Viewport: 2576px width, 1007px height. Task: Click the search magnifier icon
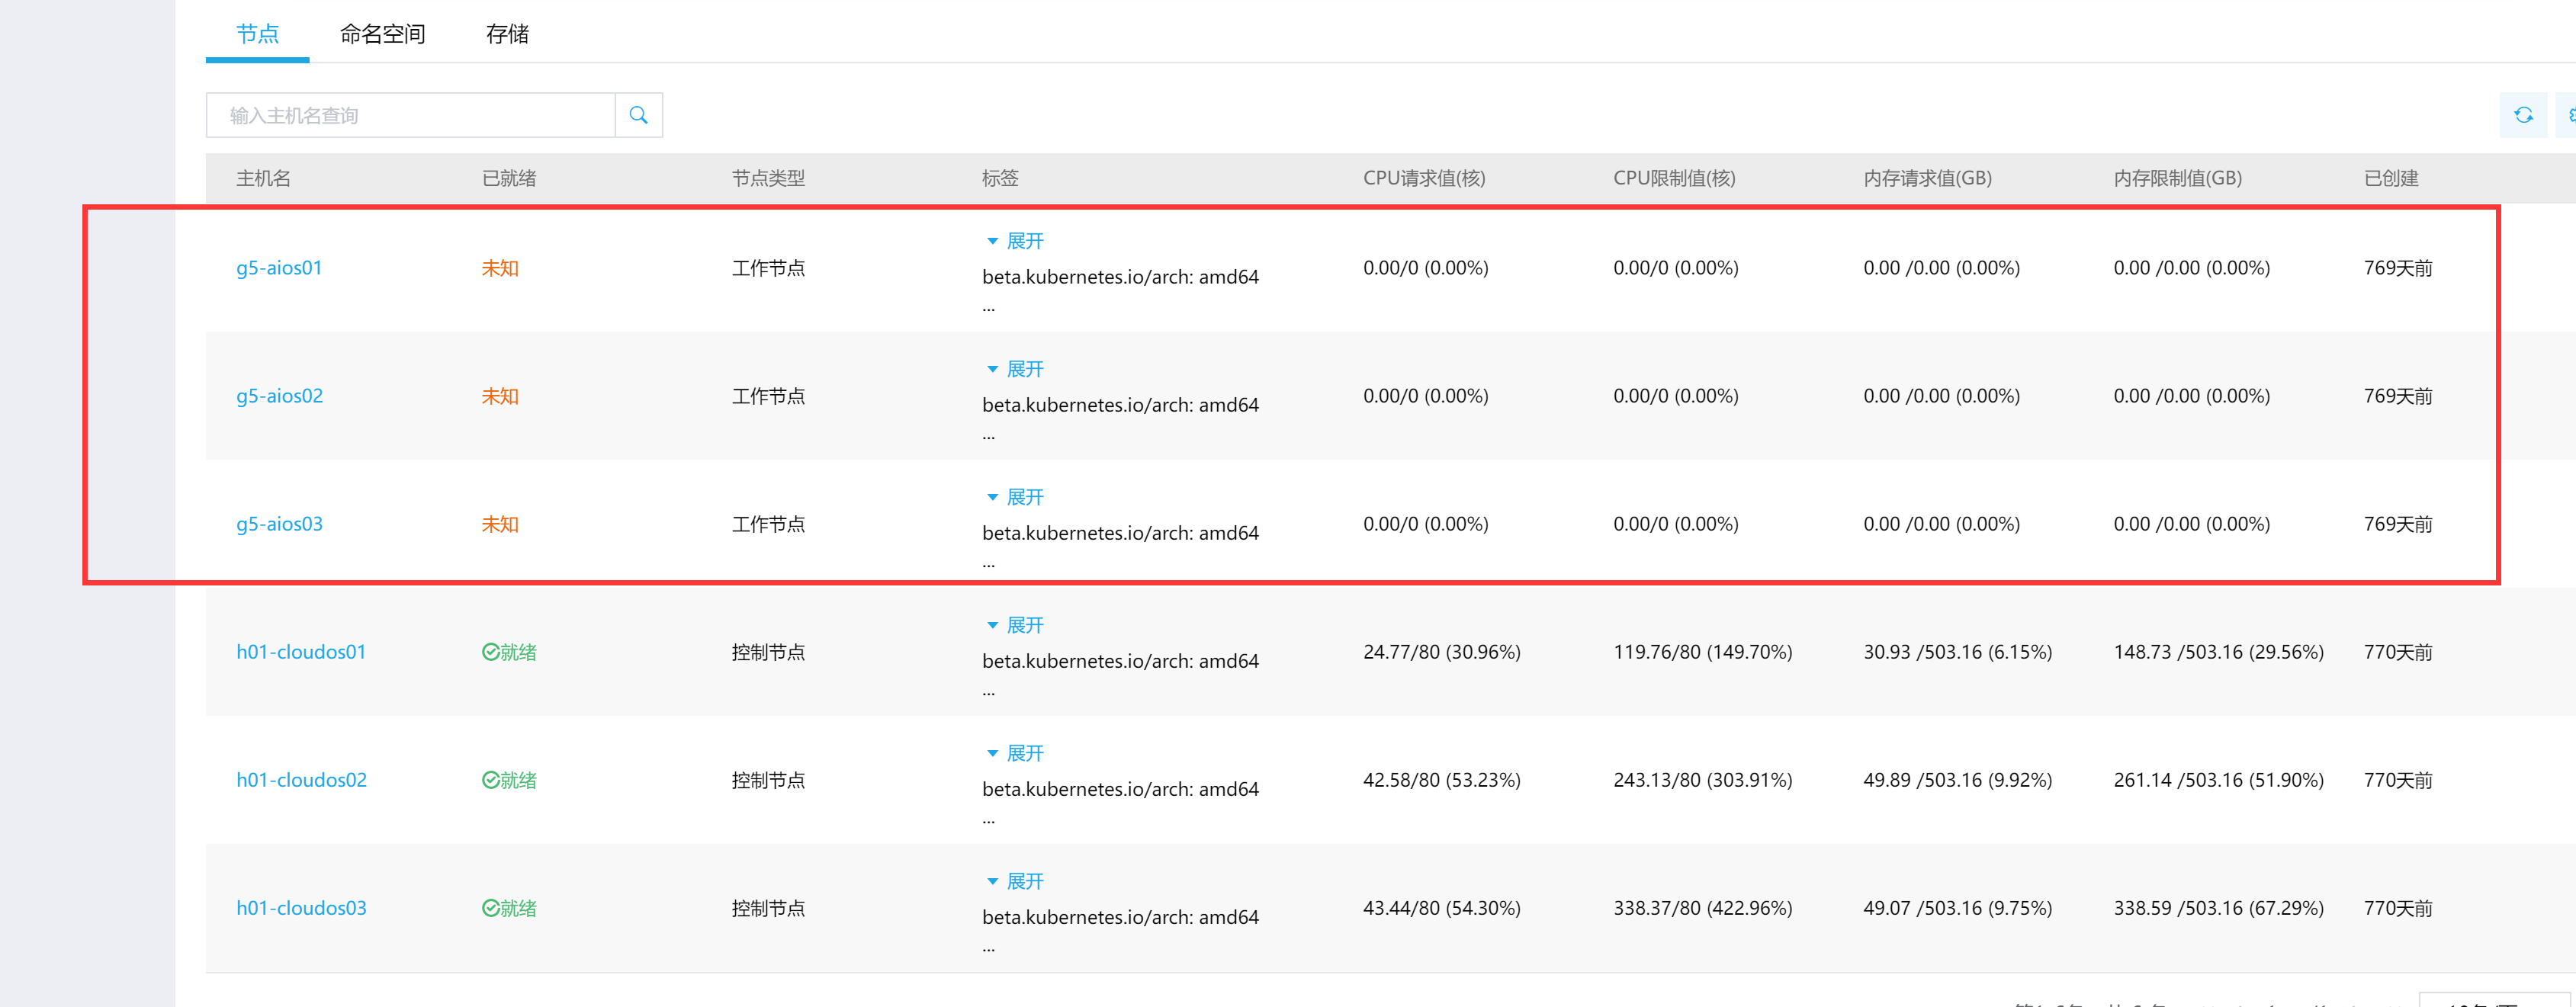coord(638,115)
